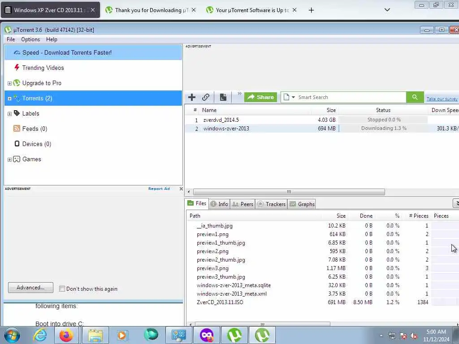Click the Add Torrent plus icon
Screen dimensions: 459x344
point(192,97)
